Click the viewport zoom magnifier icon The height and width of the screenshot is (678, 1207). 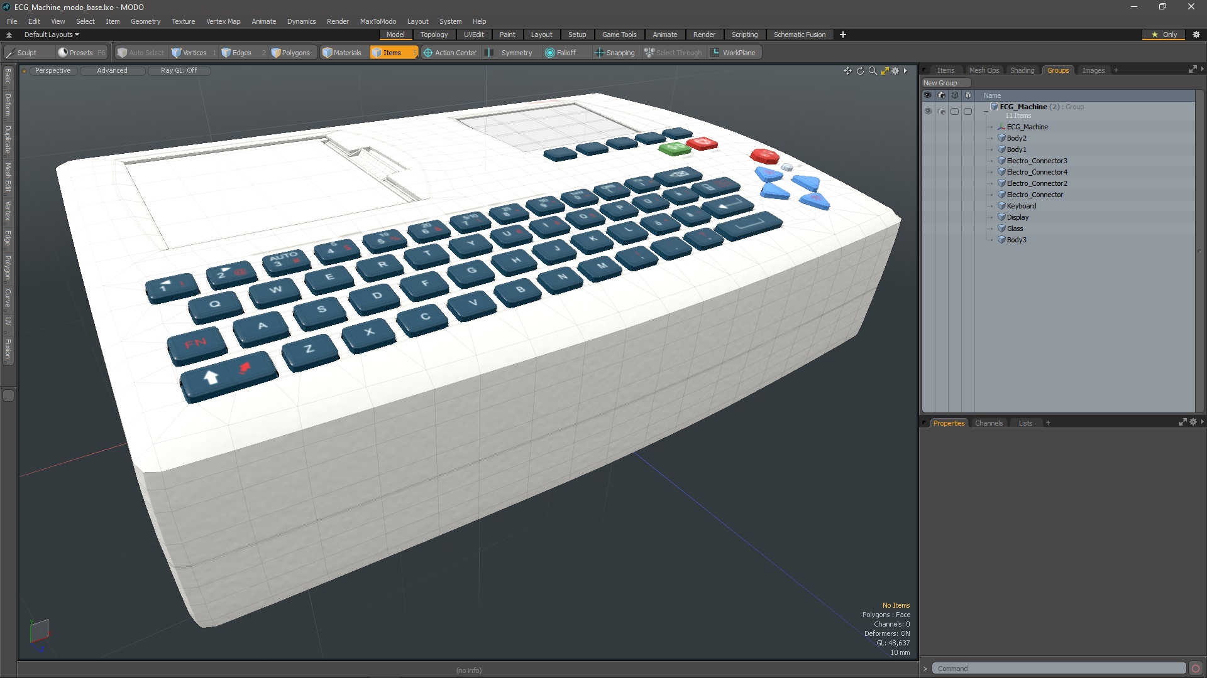[x=873, y=71]
